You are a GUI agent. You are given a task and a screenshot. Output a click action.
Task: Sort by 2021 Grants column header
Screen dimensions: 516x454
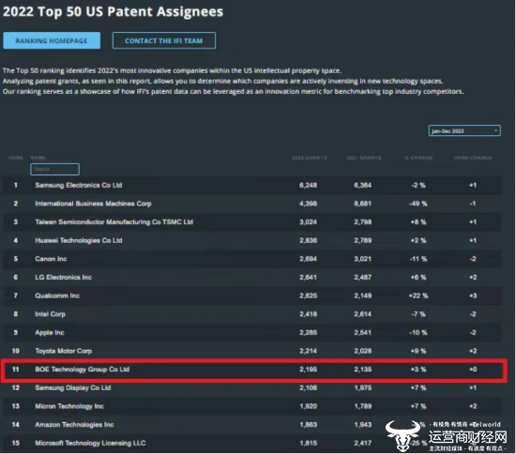(x=364, y=158)
